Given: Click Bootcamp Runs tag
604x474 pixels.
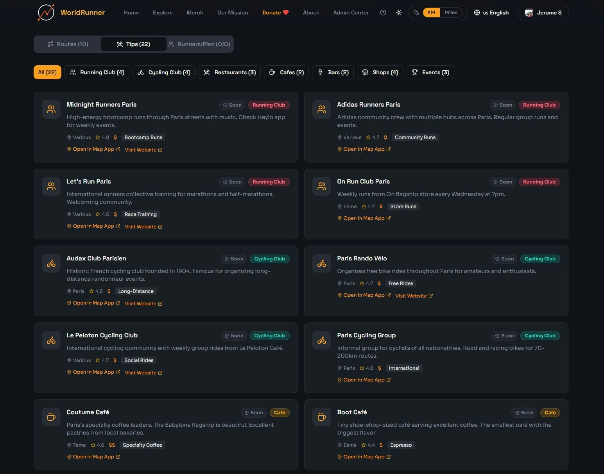Looking at the screenshot, I should tap(143, 137).
